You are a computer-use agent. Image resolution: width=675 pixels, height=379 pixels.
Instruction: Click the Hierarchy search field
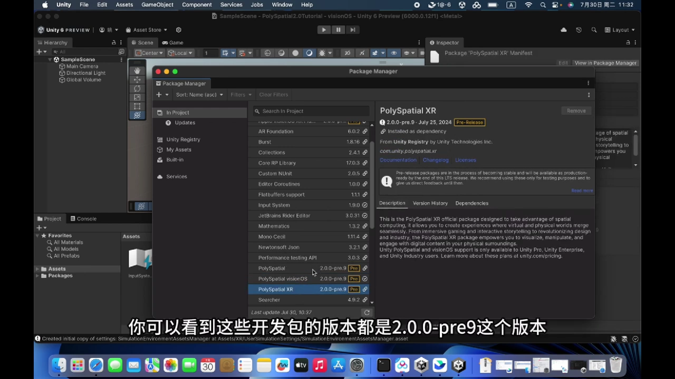(86, 52)
